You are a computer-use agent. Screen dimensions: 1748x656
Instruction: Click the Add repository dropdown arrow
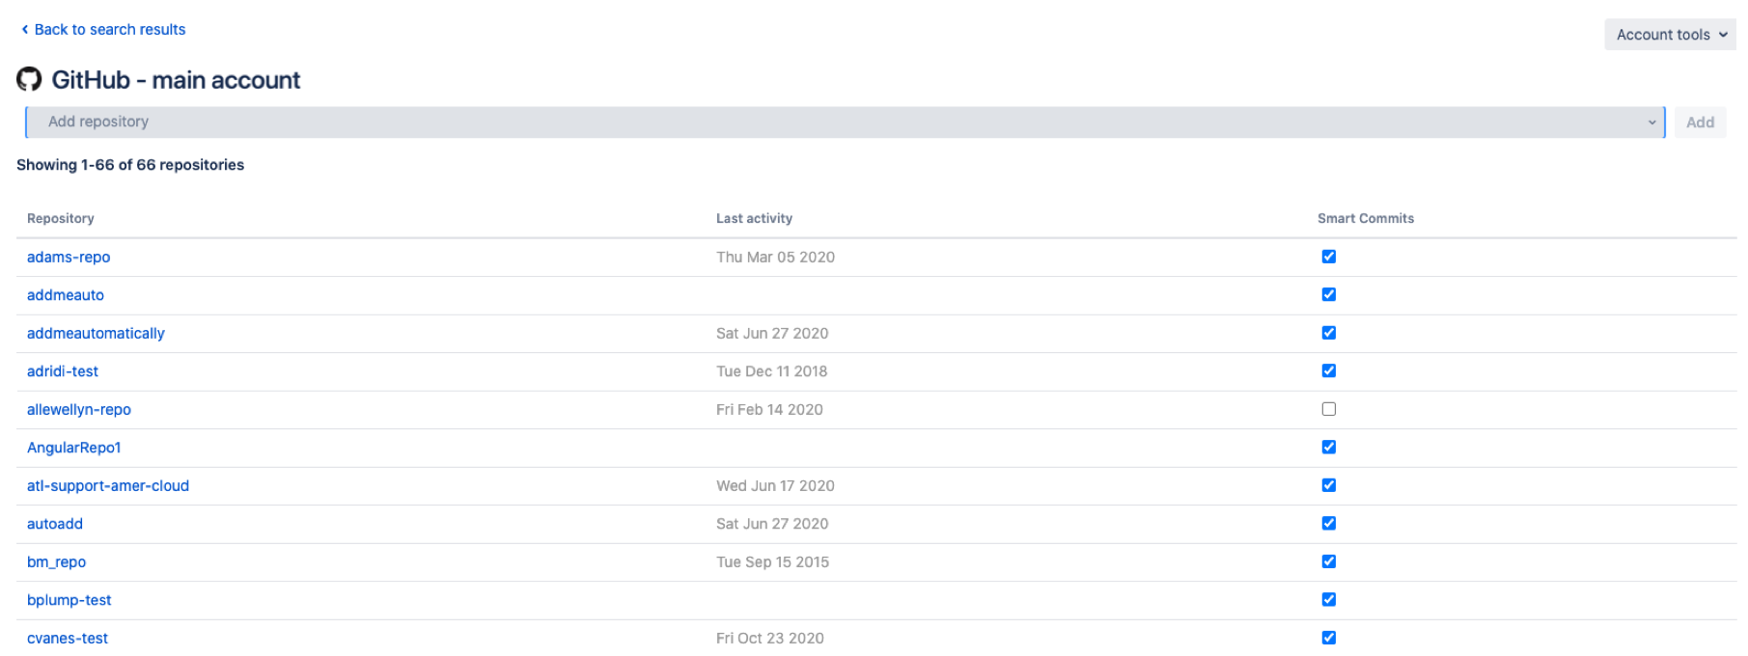tap(1651, 123)
